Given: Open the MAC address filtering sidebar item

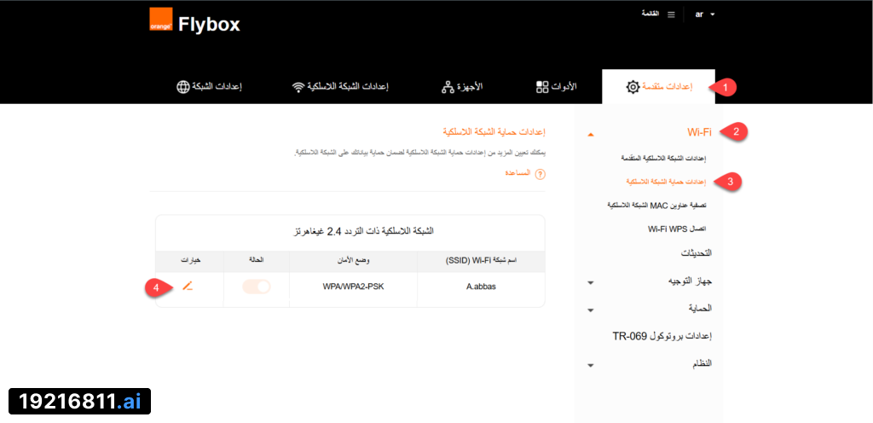Looking at the screenshot, I should click(x=656, y=206).
